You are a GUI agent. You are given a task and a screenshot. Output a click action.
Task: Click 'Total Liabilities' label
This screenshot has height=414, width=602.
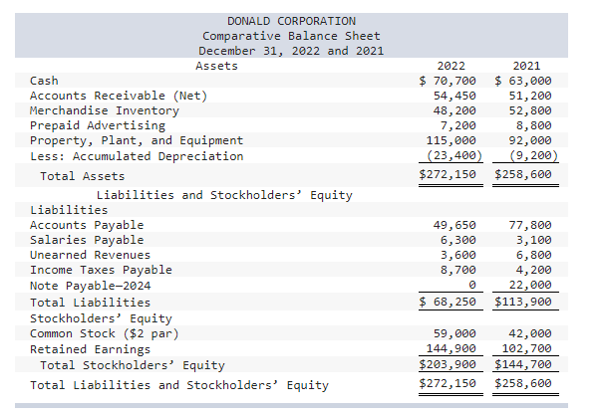pyautogui.click(x=91, y=303)
